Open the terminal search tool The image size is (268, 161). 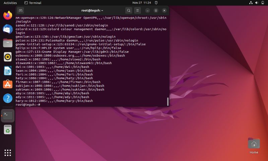[x=129, y=11]
